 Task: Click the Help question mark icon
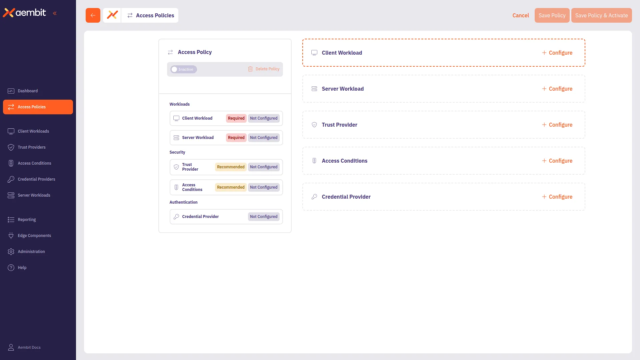tap(11, 268)
